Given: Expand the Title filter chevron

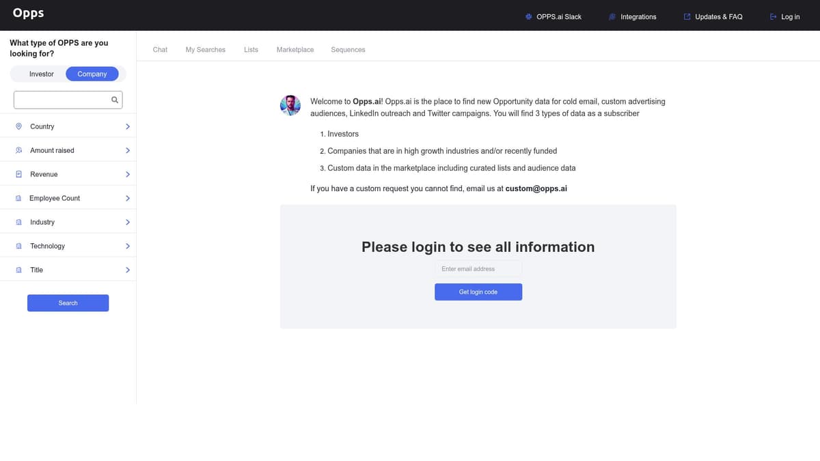Looking at the screenshot, I should [x=128, y=270].
